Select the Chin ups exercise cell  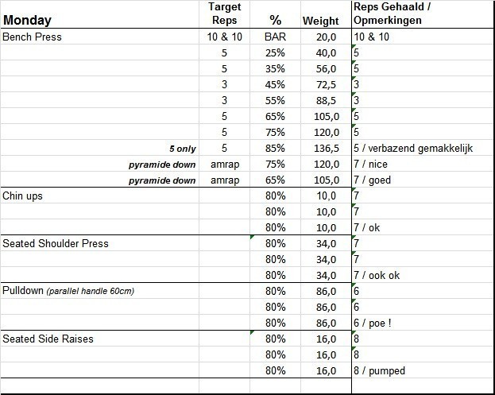click(25, 196)
